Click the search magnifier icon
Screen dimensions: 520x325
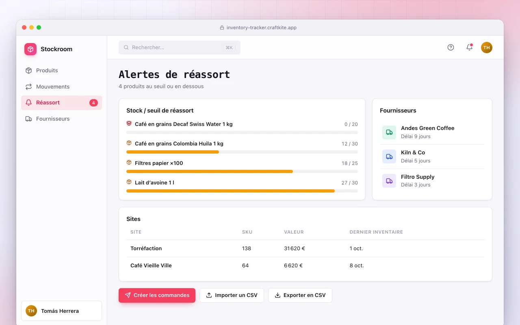coord(126,48)
